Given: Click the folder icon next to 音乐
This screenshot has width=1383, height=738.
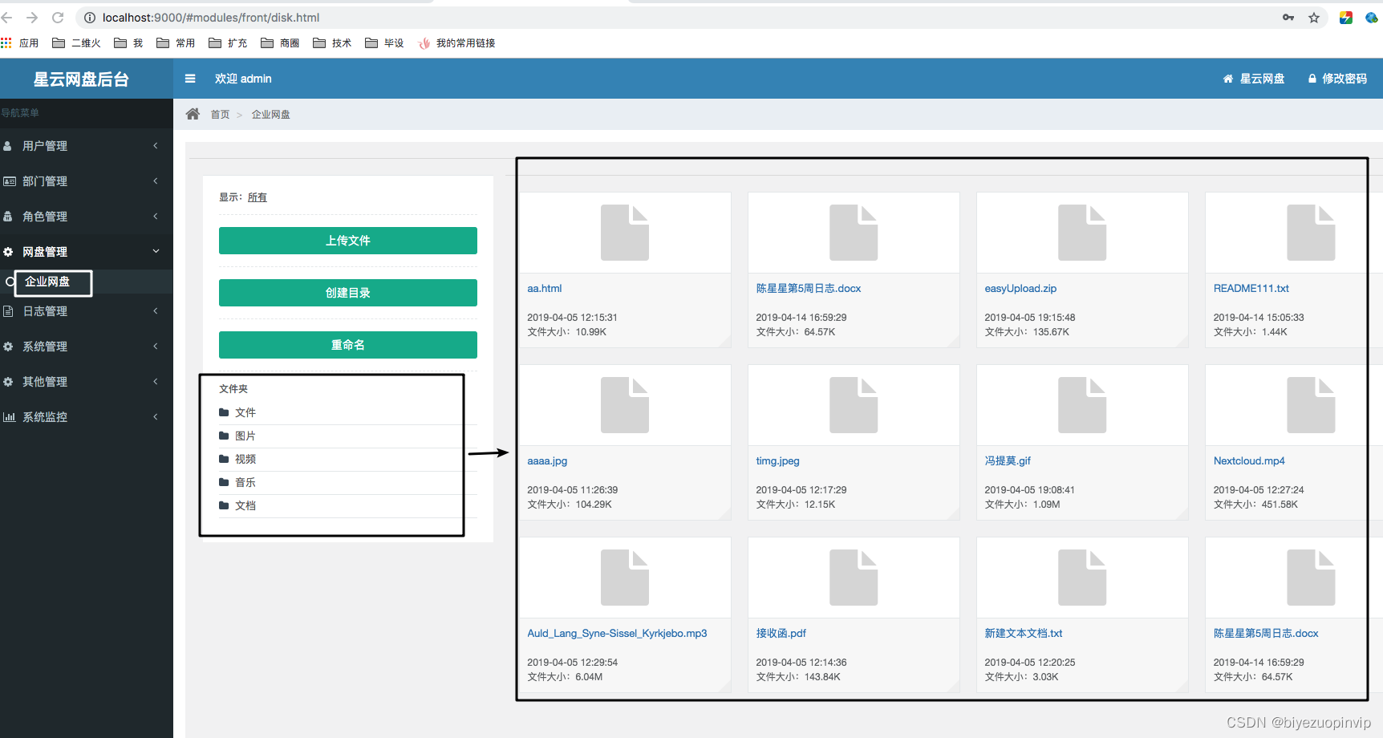Looking at the screenshot, I should pos(224,482).
